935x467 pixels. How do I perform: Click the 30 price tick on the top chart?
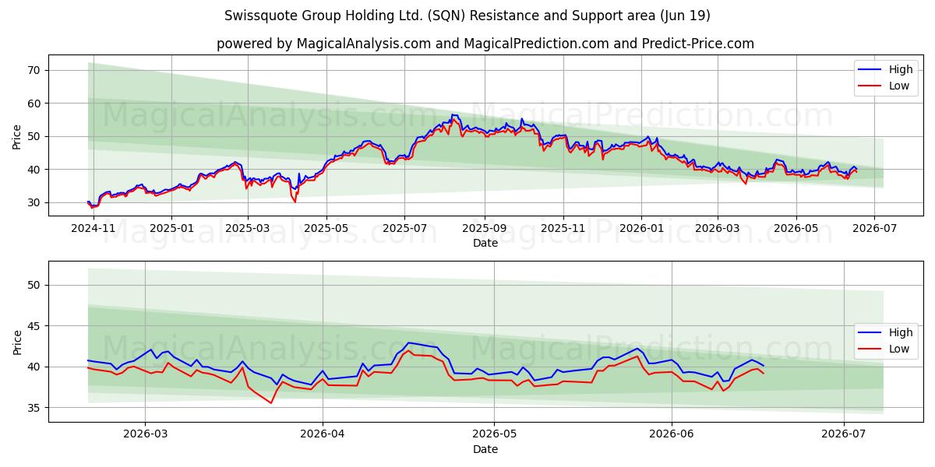36,202
